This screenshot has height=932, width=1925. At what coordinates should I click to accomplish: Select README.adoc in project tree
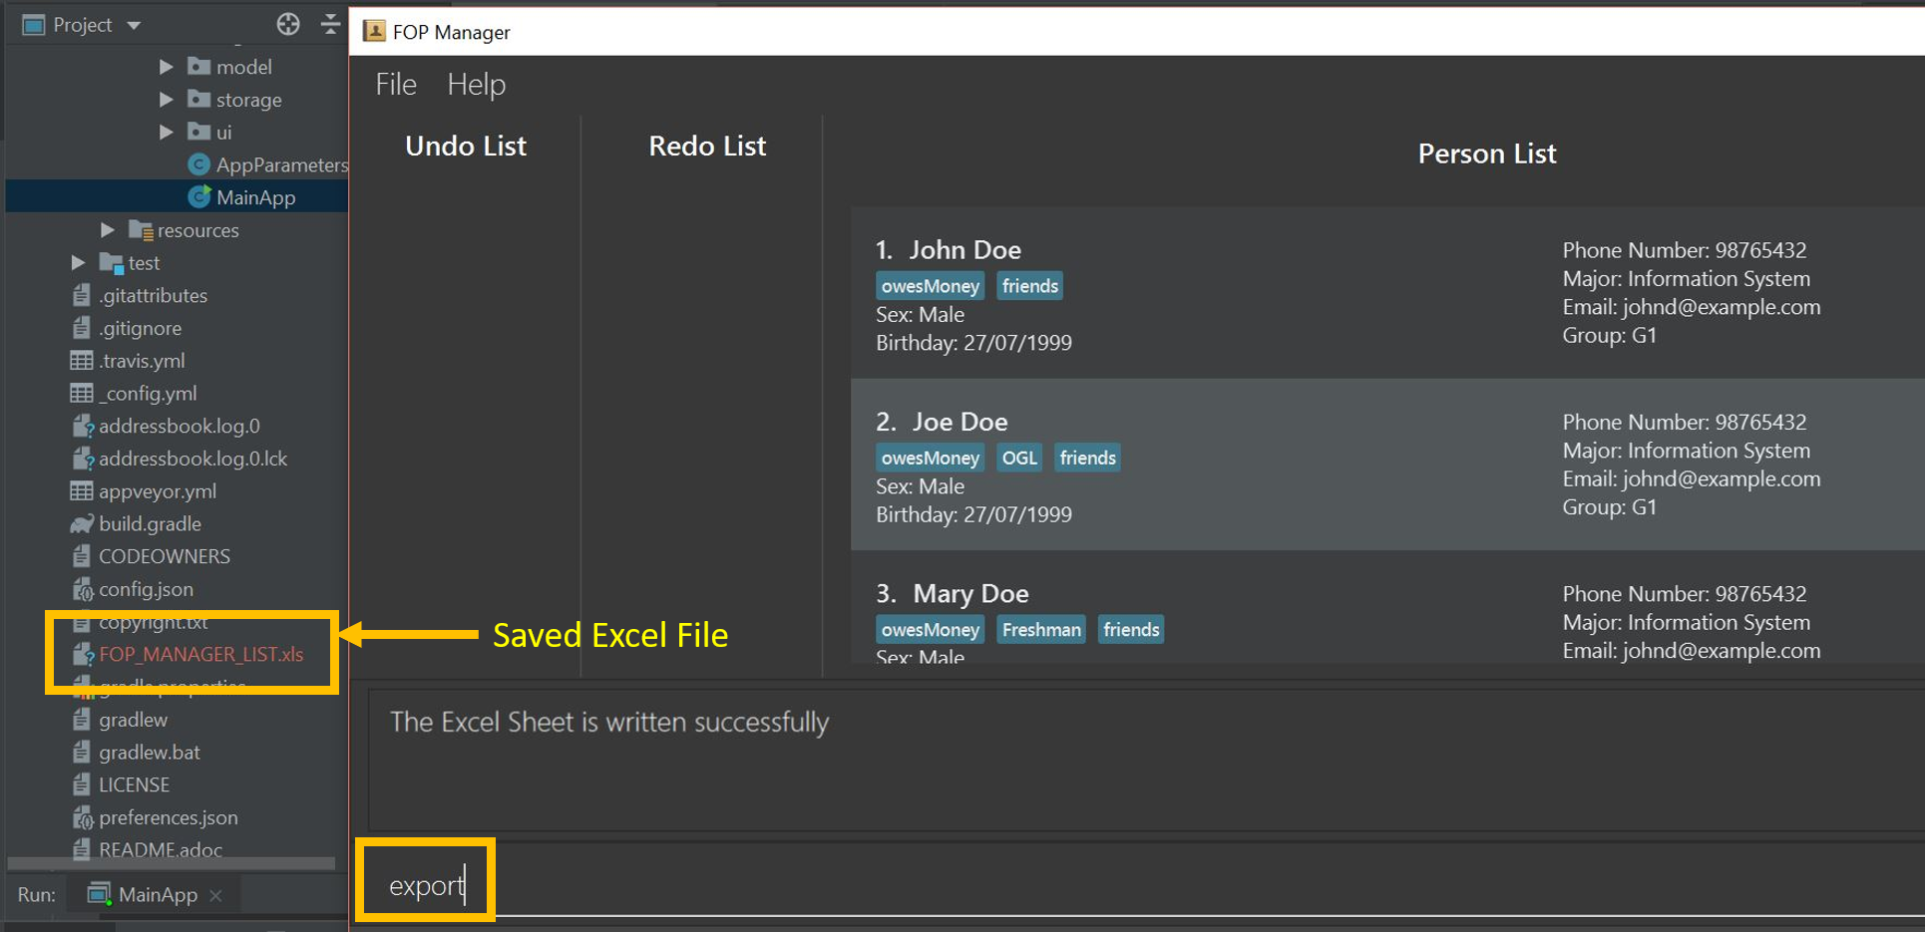point(161,849)
